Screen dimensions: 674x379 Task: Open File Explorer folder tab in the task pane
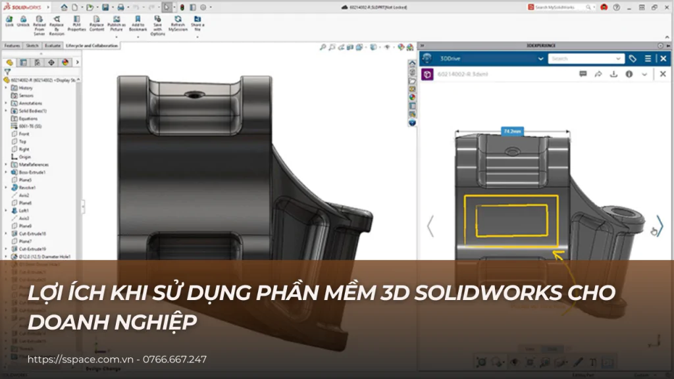click(x=412, y=81)
